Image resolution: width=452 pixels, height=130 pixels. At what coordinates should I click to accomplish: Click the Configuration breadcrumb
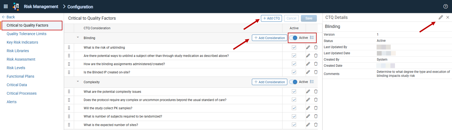[80, 7]
